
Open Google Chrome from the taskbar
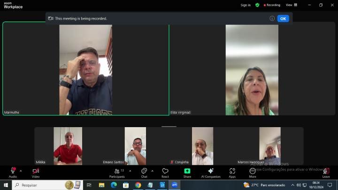pyautogui.click(x=138, y=185)
